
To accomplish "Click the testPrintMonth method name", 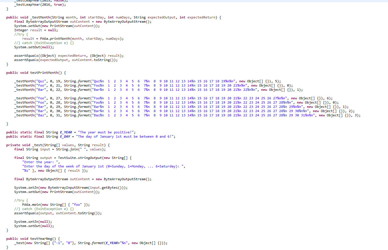I will (46, 72).
